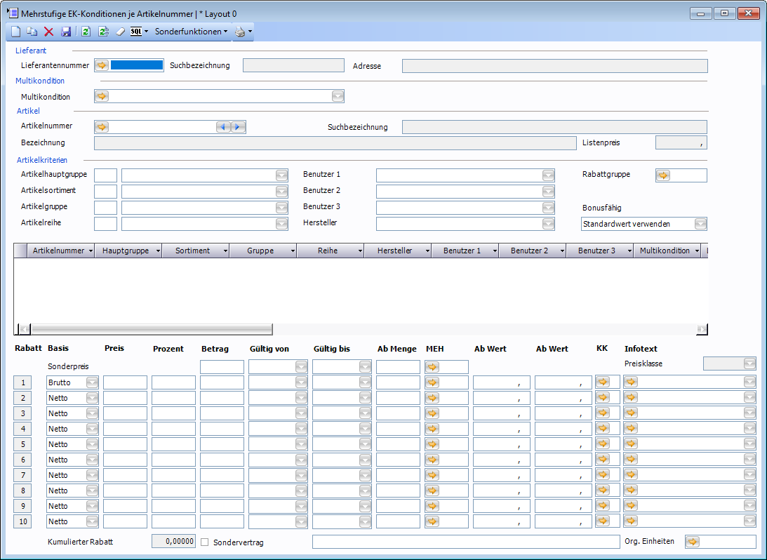The width and height of the screenshot is (767, 560).
Task: Click the copy record toolbar icon
Action: [x=32, y=32]
